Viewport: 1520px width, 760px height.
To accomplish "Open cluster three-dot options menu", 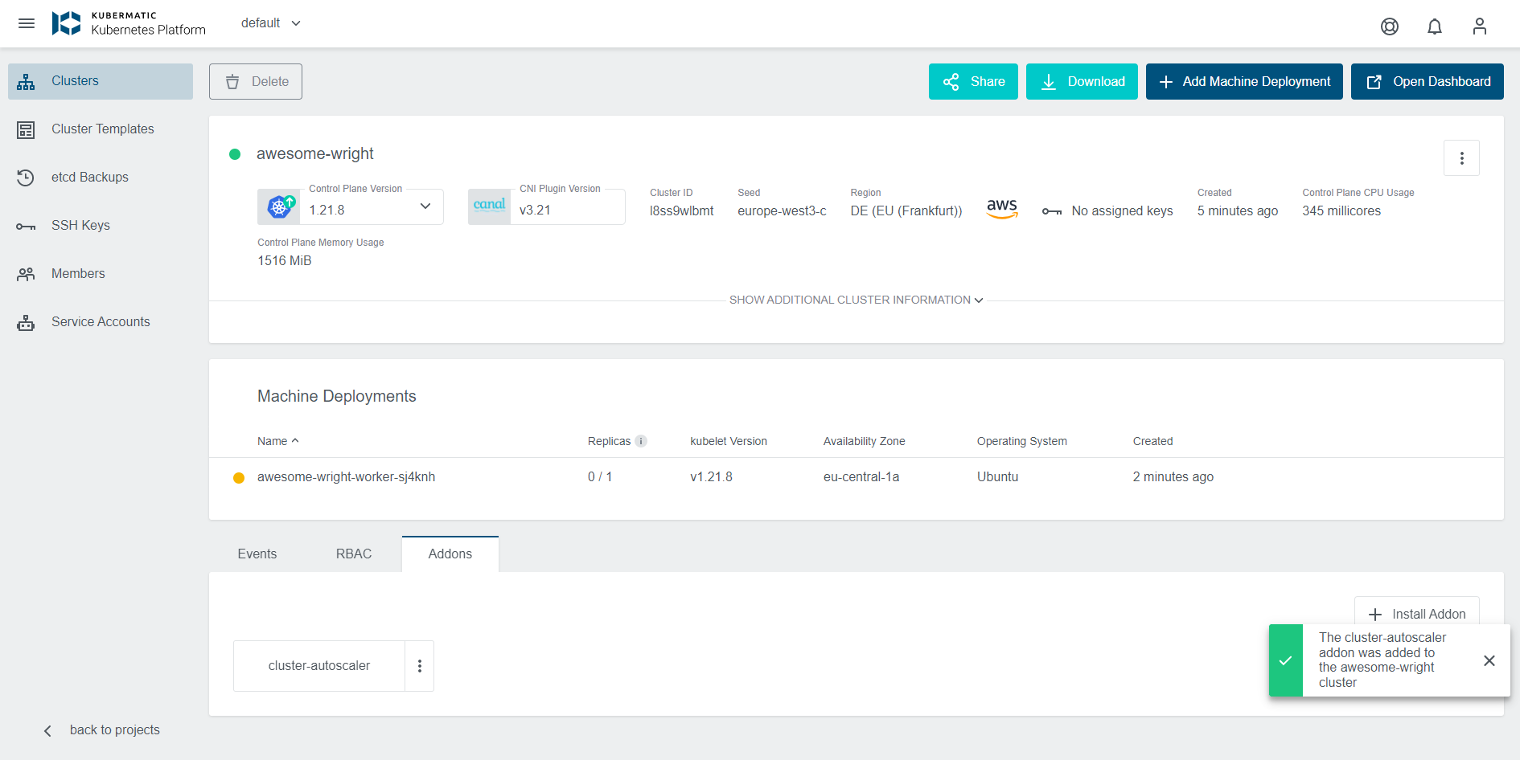I will point(1461,158).
